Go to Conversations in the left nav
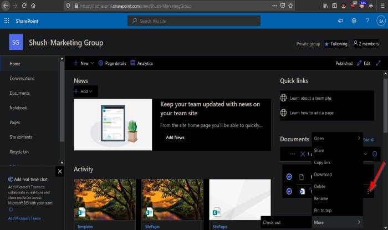The width and height of the screenshot is (388, 230). [22, 78]
